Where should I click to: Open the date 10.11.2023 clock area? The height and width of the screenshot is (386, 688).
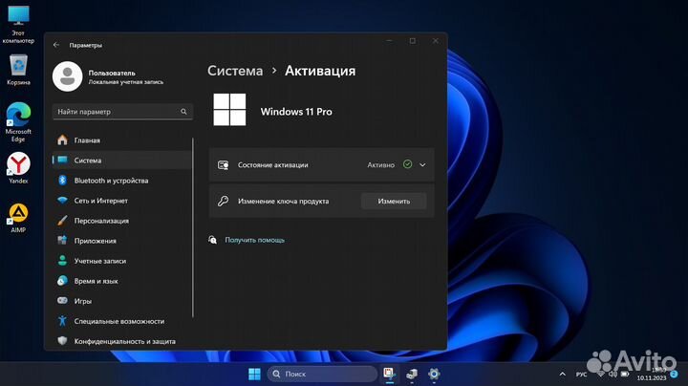point(651,375)
